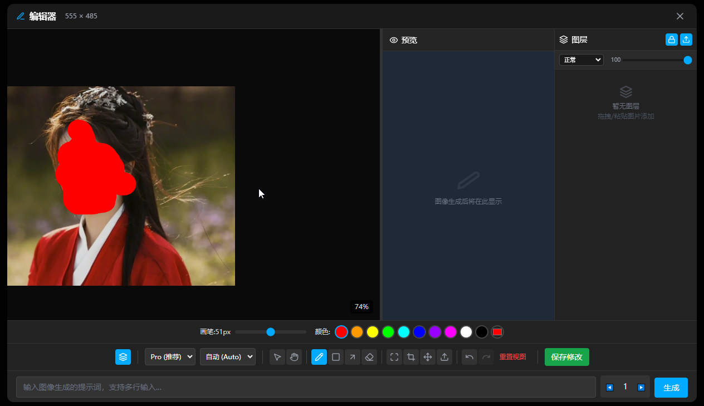Viewport: 704px width, 406px height.
Task: Click the green 保存修改 button
Action: pos(566,357)
